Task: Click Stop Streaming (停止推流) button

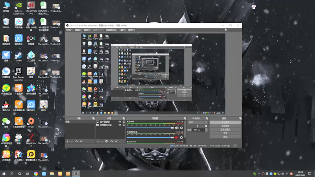Action: coord(225,122)
